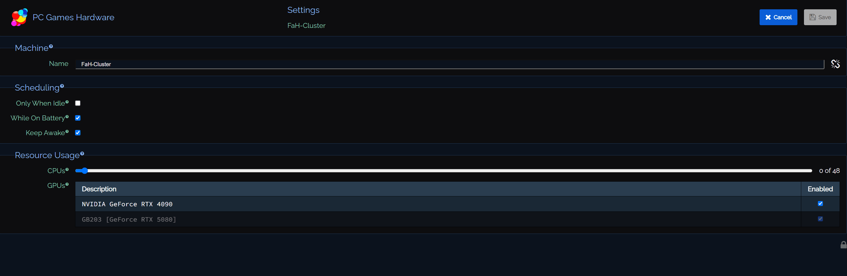
Task: Uncheck the While On Battery checkbox
Action: [78, 118]
